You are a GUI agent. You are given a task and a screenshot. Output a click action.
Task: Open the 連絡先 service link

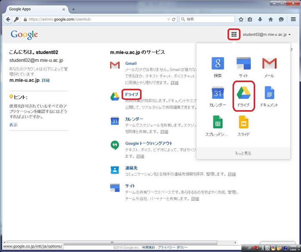click(x=131, y=168)
